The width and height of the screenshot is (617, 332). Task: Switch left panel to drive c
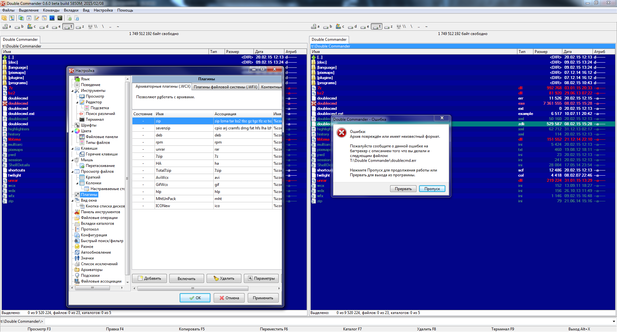(31, 27)
